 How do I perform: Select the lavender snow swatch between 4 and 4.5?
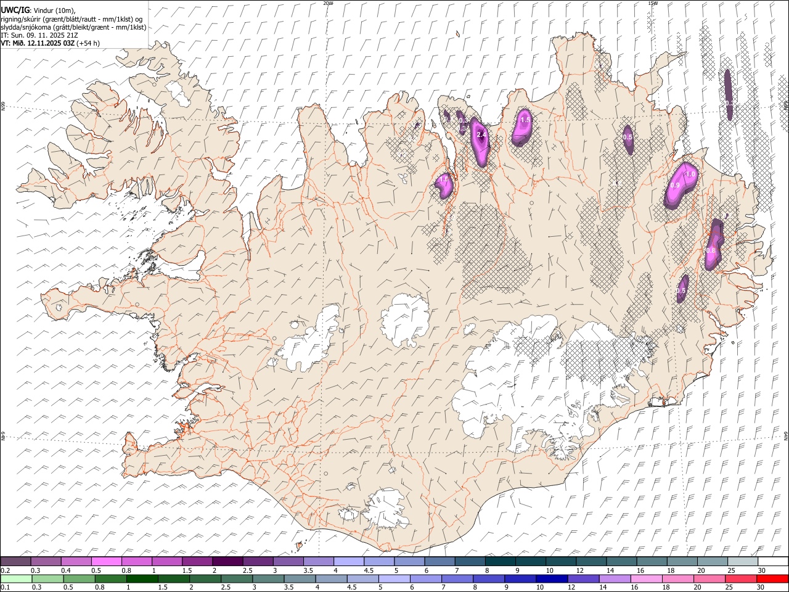[x=348, y=561]
